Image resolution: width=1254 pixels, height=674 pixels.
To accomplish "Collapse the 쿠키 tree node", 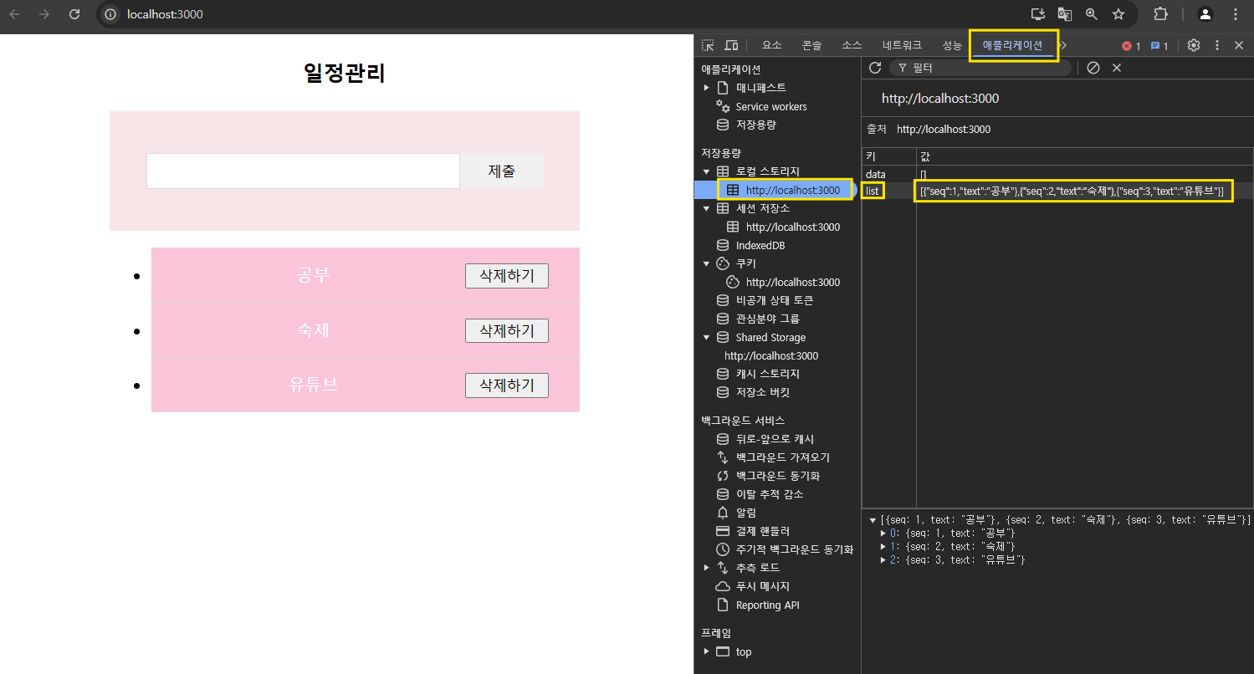I will 707,263.
